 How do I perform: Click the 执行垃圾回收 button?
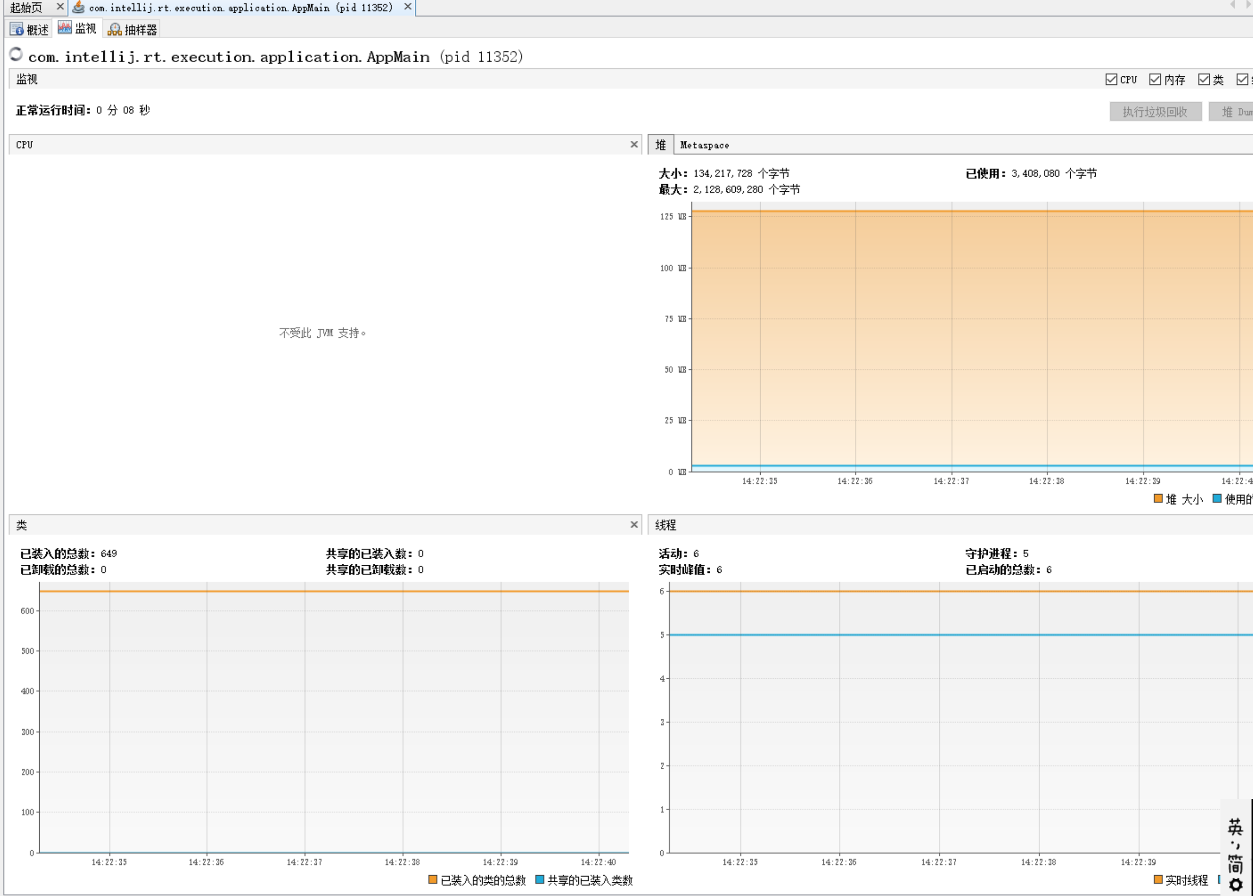[x=1155, y=112]
